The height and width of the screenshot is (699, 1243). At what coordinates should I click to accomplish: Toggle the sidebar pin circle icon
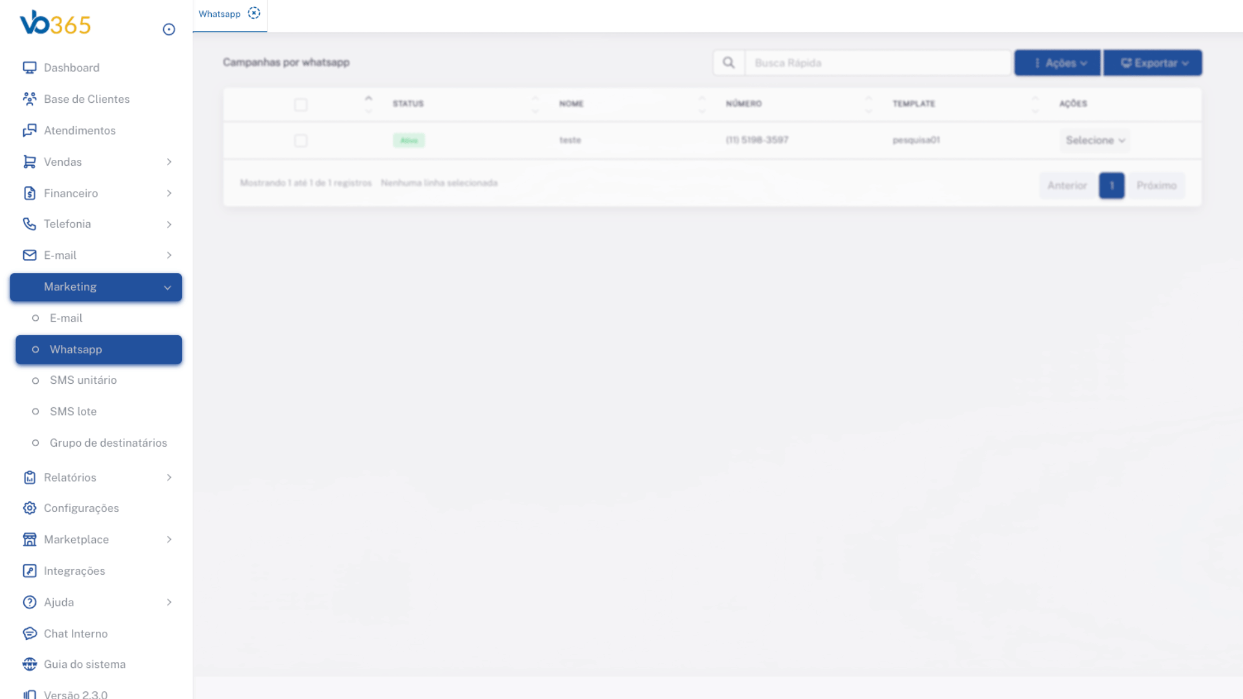pos(169,29)
